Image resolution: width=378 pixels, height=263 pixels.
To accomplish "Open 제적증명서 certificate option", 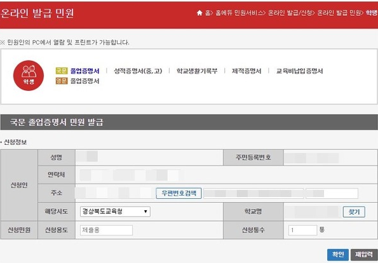I will click(x=246, y=71).
